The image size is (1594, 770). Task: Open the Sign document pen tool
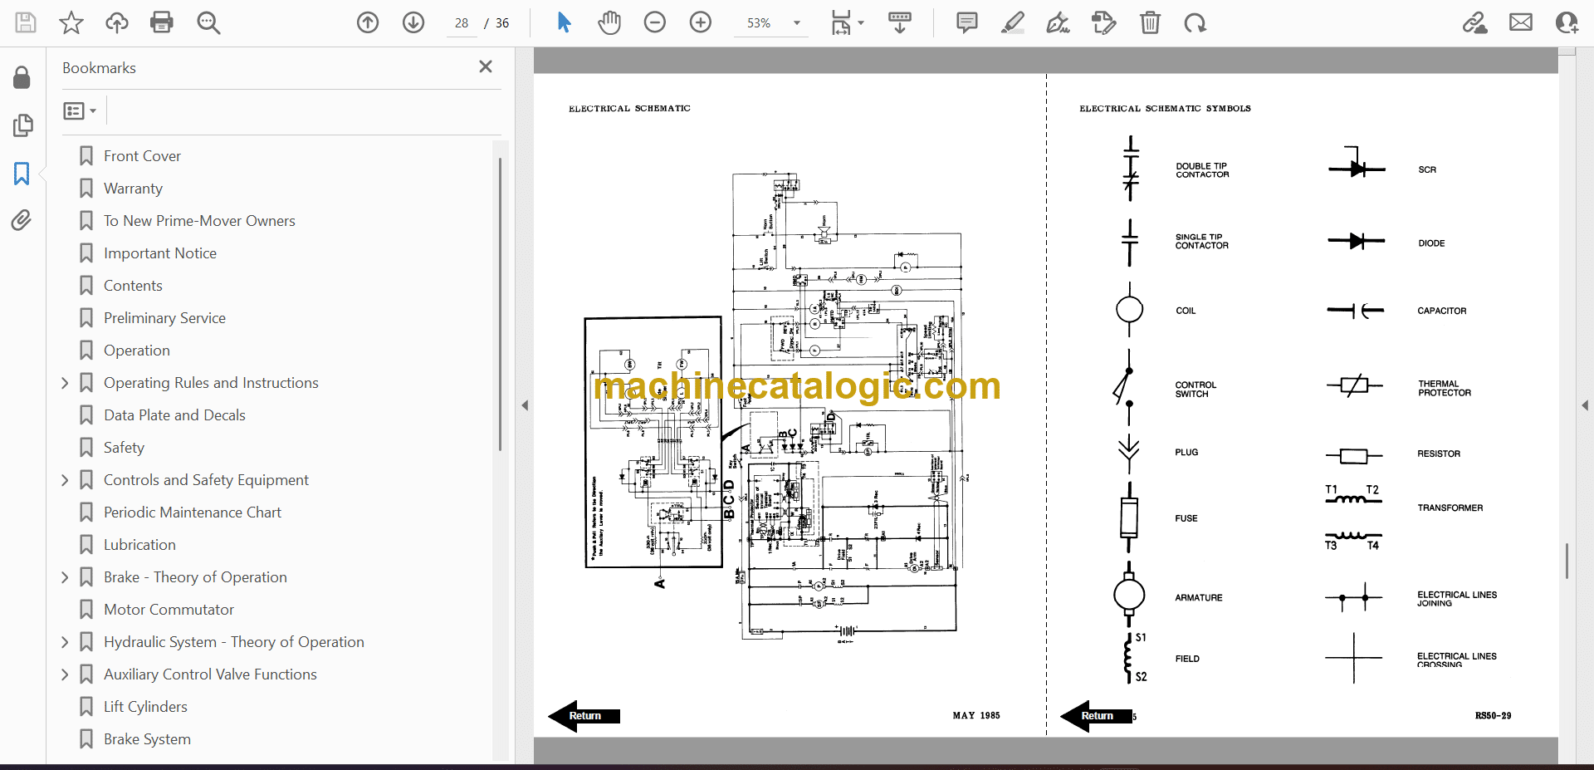(1059, 22)
